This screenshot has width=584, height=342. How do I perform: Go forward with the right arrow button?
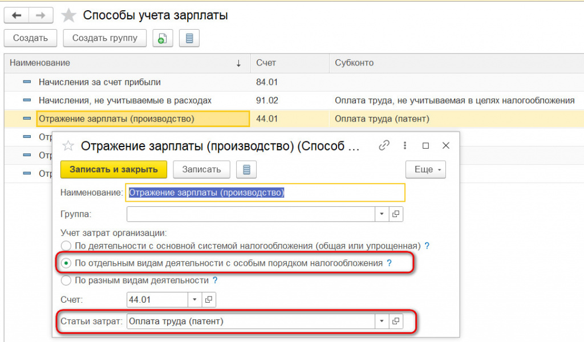[x=40, y=15]
